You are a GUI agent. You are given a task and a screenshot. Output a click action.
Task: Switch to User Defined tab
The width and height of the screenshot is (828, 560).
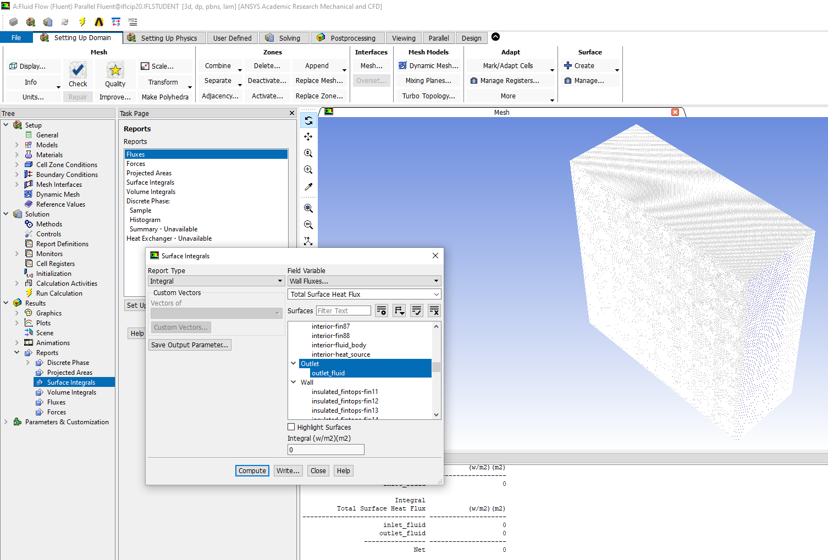pos(232,38)
